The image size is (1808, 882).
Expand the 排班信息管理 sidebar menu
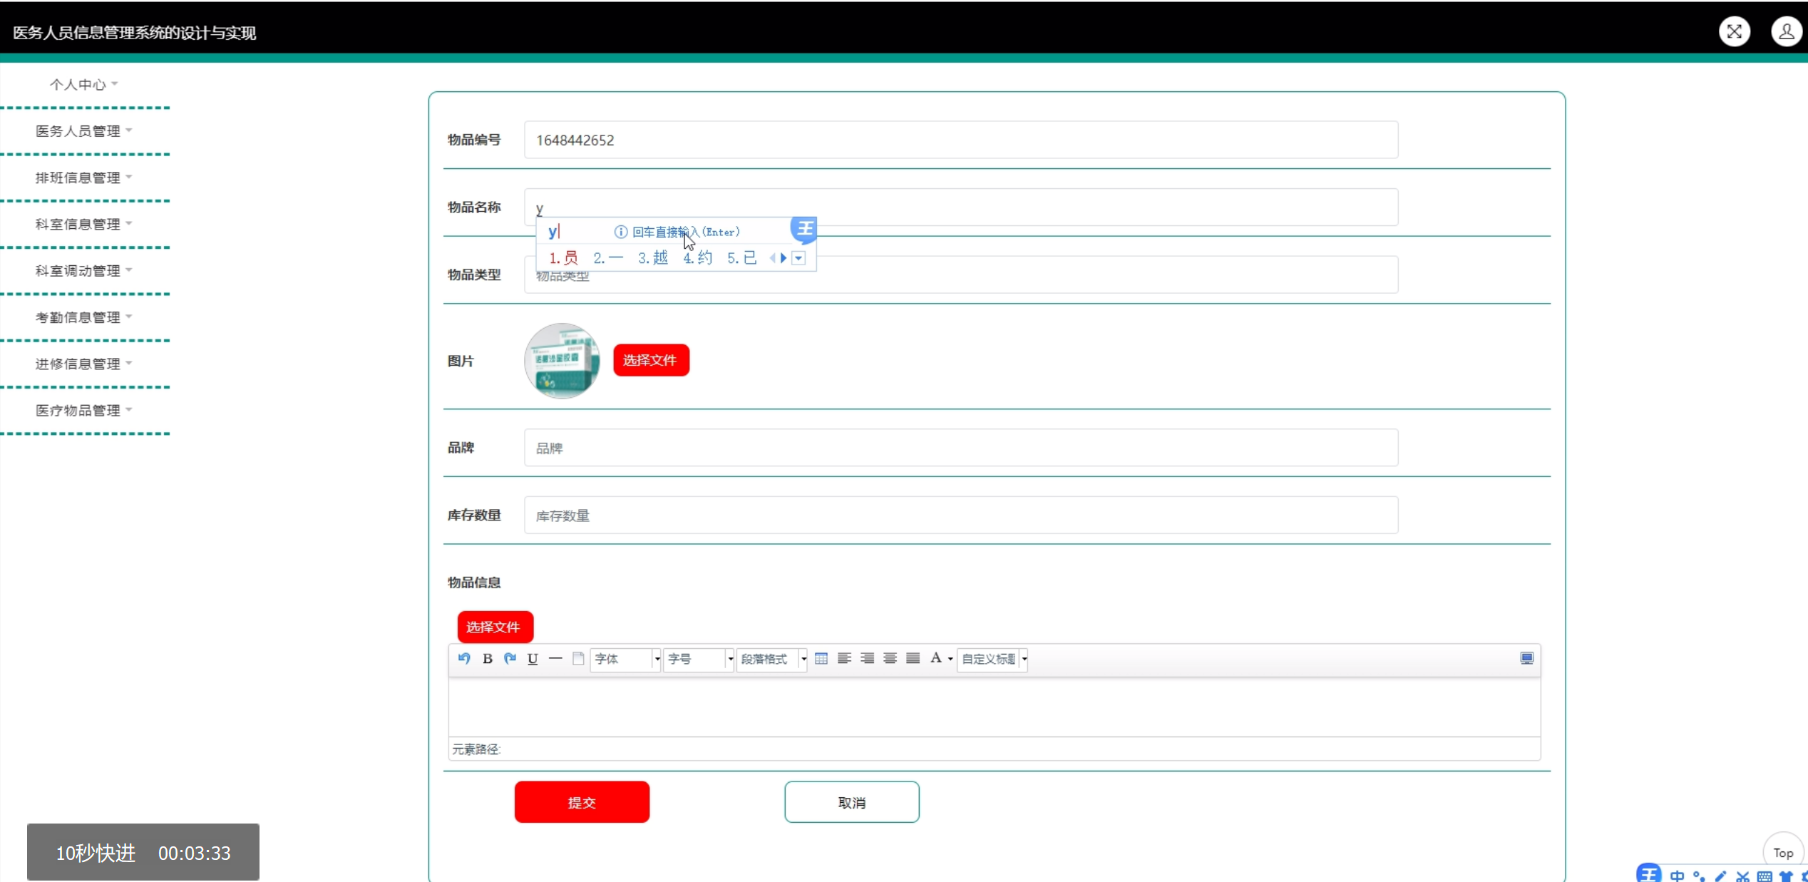pos(83,178)
